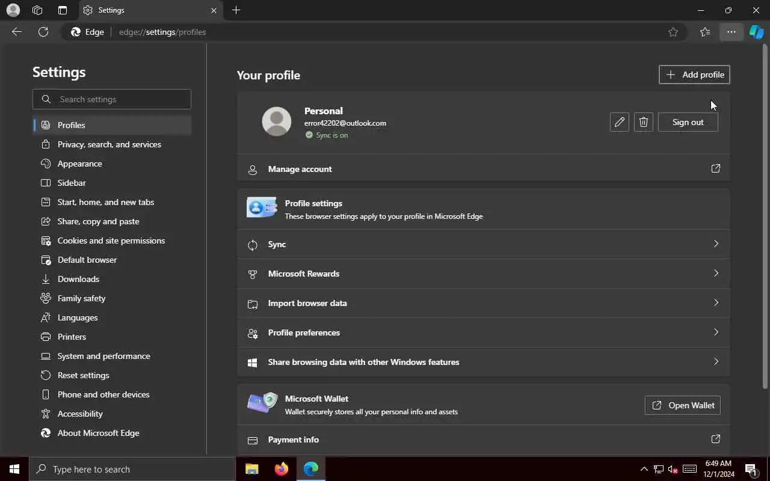Click the Edge site identity icon
Image resolution: width=770 pixels, height=481 pixels.
pos(88,32)
